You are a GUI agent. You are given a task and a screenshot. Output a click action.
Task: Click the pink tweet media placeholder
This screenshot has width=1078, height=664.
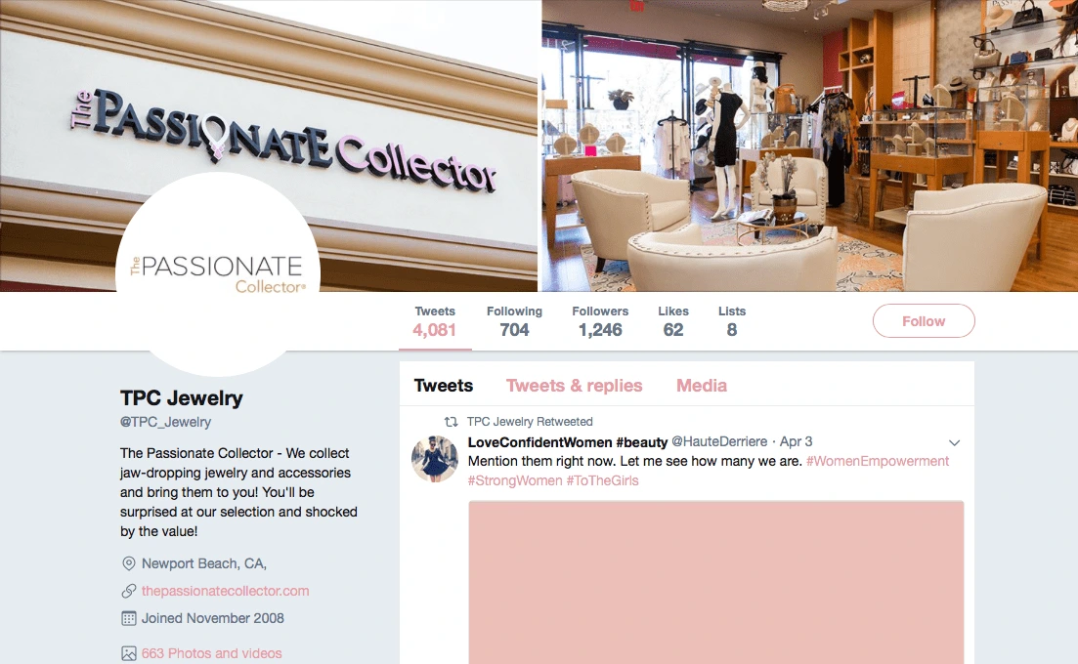coord(716,582)
